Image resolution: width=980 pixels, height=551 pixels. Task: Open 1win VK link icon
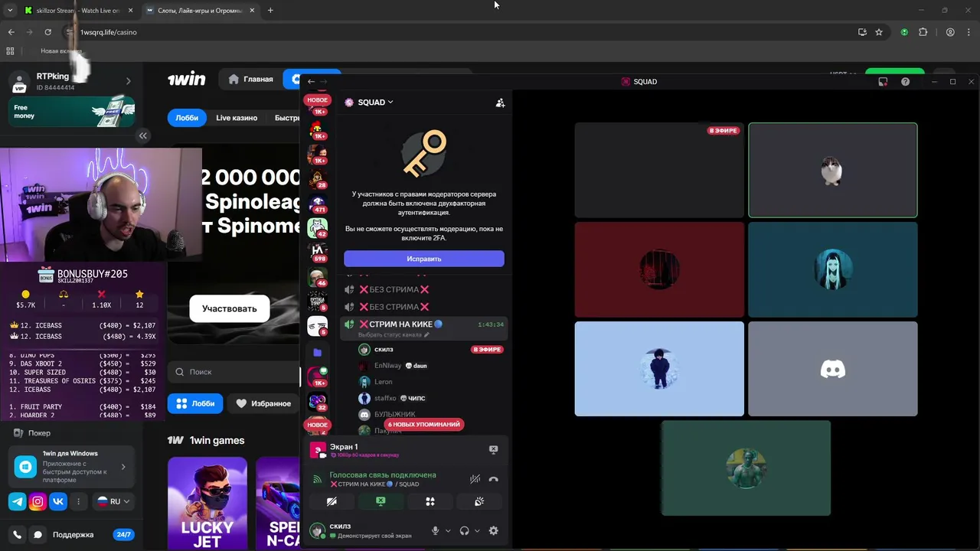pos(58,502)
